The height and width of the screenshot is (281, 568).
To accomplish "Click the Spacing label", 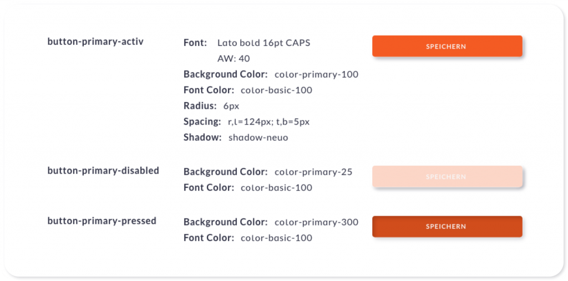I will [x=202, y=121].
